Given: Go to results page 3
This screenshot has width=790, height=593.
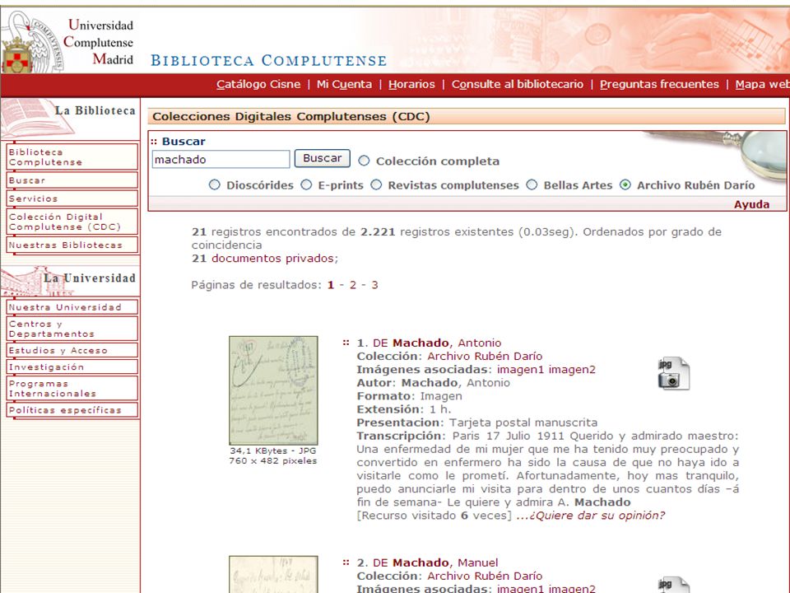Looking at the screenshot, I should (375, 285).
